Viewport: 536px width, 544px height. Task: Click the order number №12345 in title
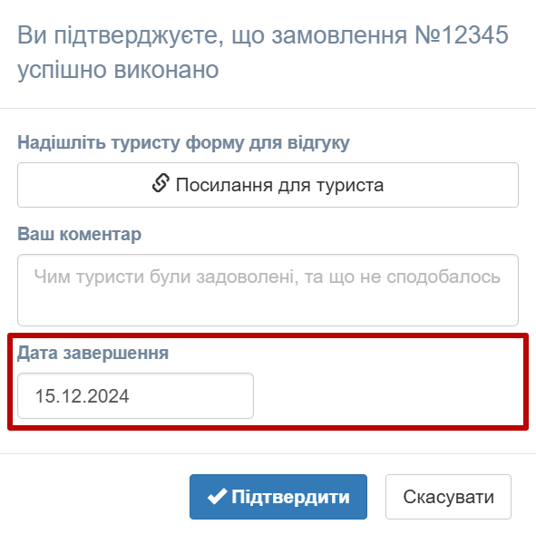462,35
